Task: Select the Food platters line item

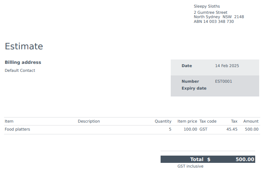Action: [17, 129]
